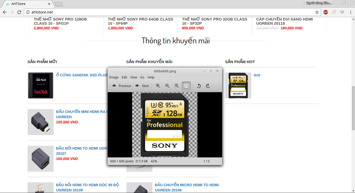Open the Go menu in viewer
This screenshot has width=355, height=193.
click(x=142, y=77)
